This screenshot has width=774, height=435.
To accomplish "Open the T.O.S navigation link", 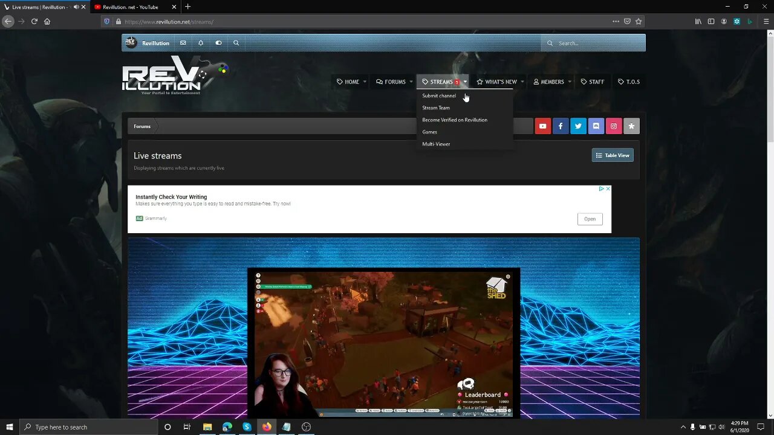I will 629,82.
